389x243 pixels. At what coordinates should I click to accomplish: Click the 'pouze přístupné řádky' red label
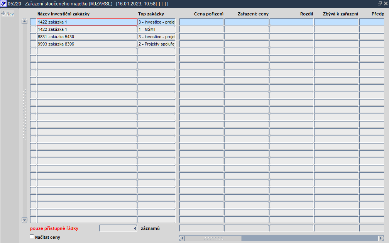[54, 228]
